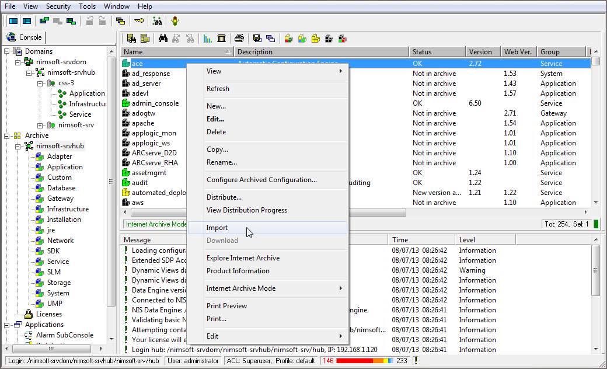The height and width of the screenshot is (369, 607).
Task: Click the blue-green-yellow cubes package icon
Action: tap(302, 39)
